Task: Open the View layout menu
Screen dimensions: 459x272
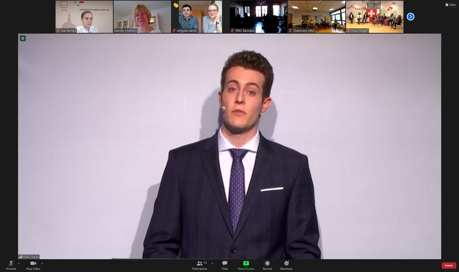Action: 450,5
